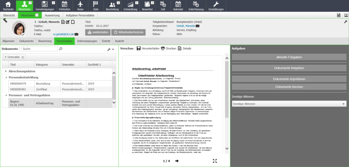This screenshot has height=167, width=349.
Task: Click aktuelle Freigaben button
Action: 289,57
